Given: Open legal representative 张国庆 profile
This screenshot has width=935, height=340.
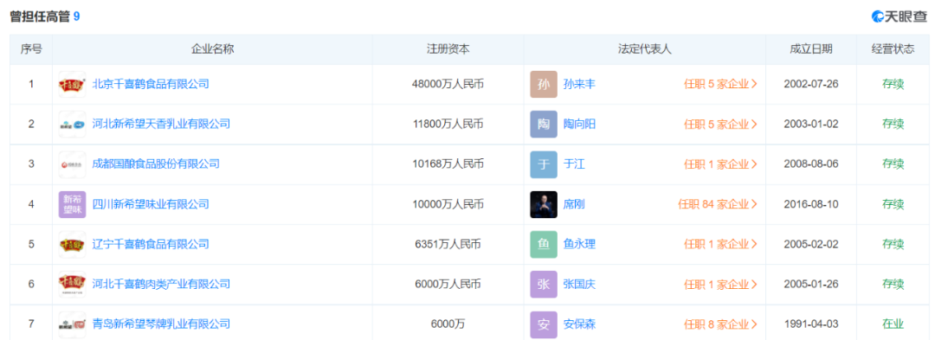Looking at the screenshot, I should click(x=579, y=284).
